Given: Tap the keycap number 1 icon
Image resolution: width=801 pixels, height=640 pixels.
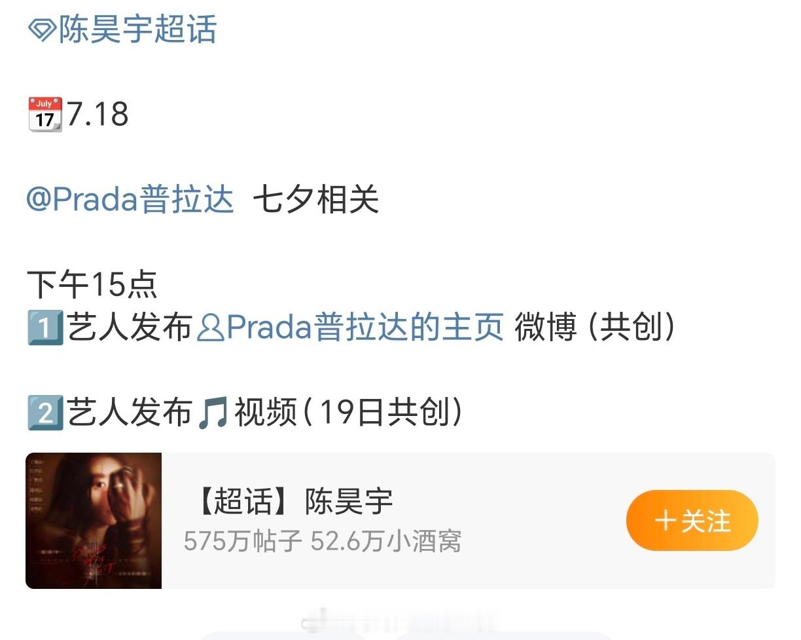Looking at the screenshot, I should tap(45, 328).
